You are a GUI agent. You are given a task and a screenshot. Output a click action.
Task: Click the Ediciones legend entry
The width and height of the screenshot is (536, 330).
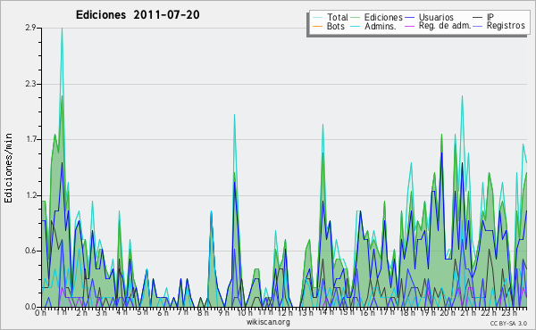pyautogui.click(x=376, y=17)
